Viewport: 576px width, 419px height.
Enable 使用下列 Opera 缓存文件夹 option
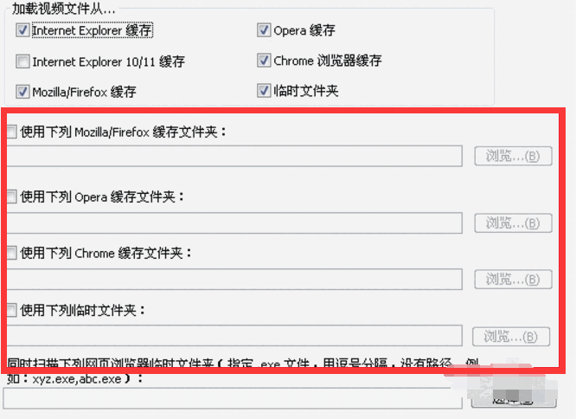click(12, 197)
